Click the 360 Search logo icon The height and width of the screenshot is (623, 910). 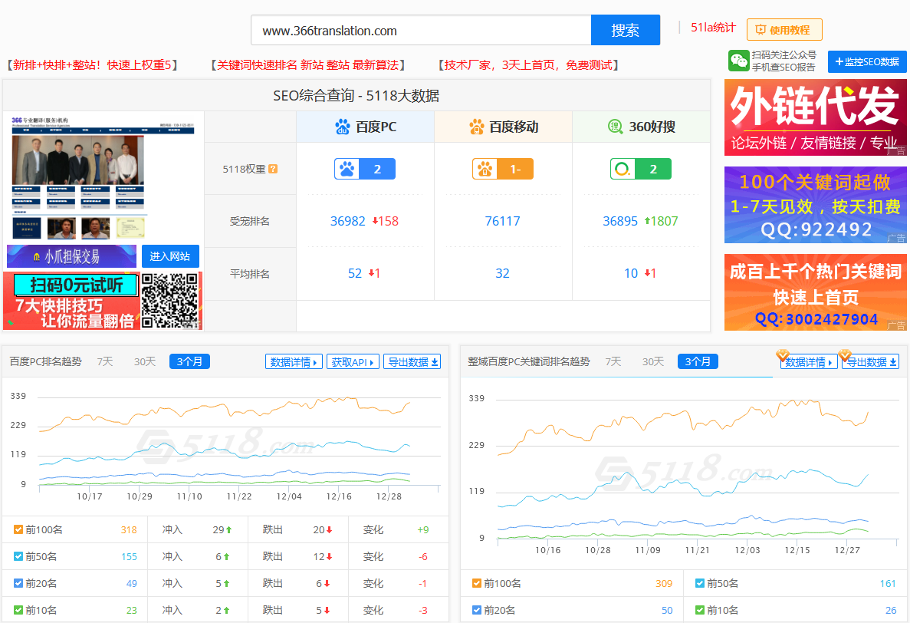(x=615, y=126)
